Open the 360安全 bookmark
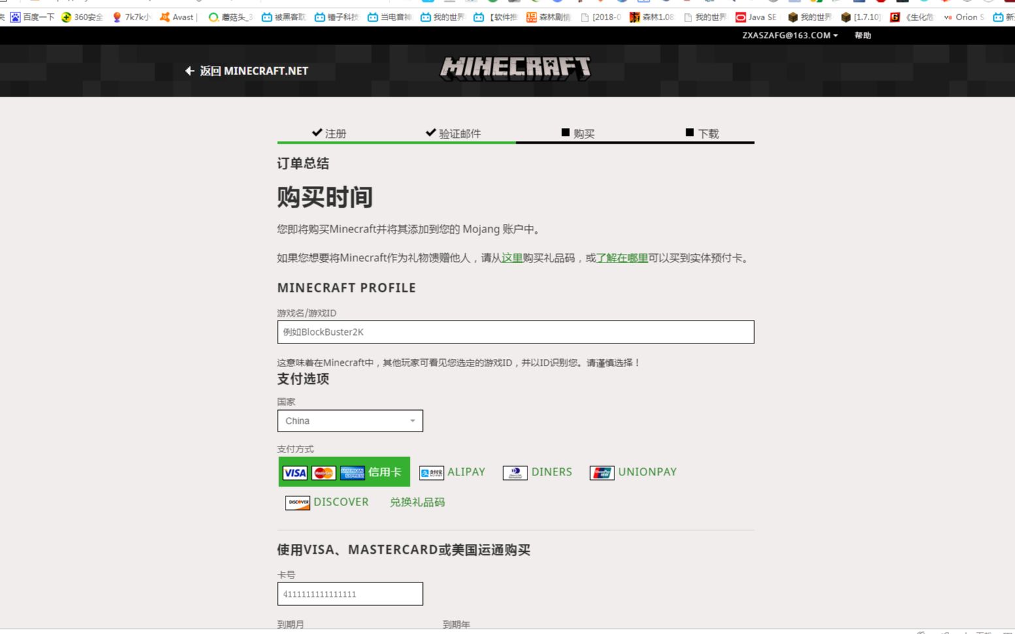This screenshot has height=634, width=1015. (x=82, y=17)
